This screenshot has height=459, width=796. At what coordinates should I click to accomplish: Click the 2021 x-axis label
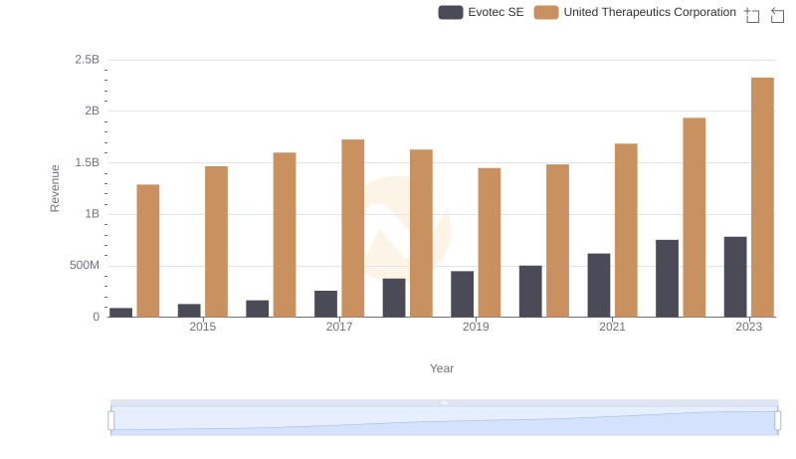(x=612, y=327)
